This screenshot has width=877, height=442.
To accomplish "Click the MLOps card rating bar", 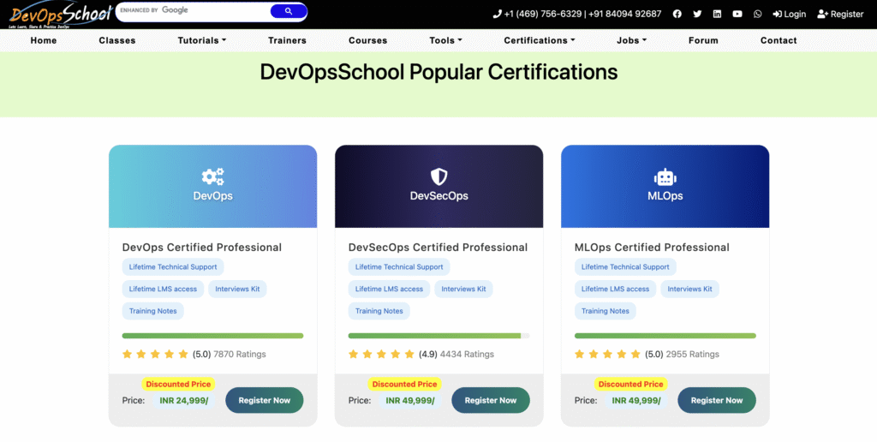I will click(x=665, y=336).
